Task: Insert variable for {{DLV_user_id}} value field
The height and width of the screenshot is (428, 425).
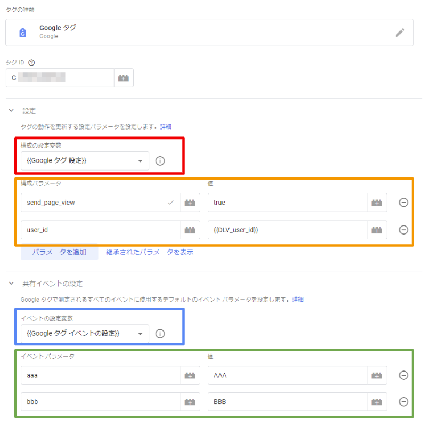Action: (377, 230)
